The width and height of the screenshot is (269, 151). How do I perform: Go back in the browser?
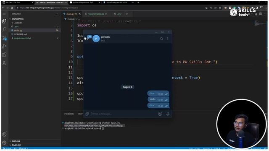point(3,8)
